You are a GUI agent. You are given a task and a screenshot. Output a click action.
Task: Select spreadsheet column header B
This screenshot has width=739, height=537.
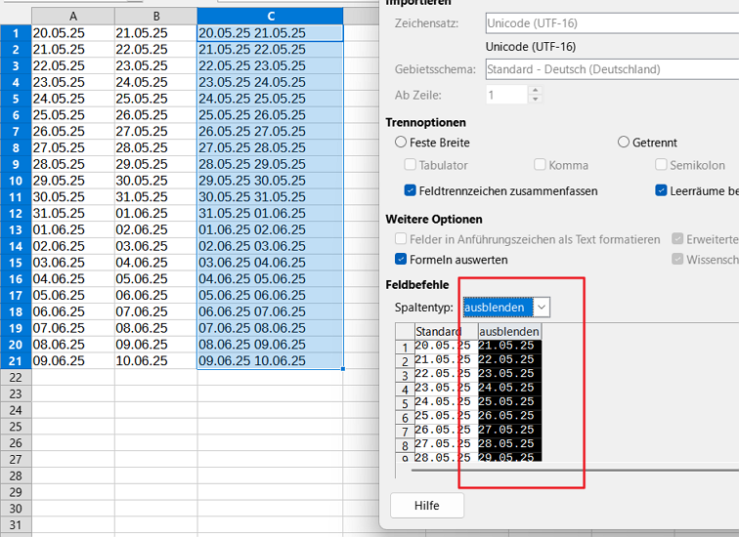click(155, 17)
